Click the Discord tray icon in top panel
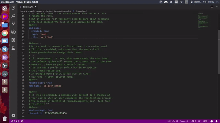The width and height of the screenshot is (220, 123). 166,2
